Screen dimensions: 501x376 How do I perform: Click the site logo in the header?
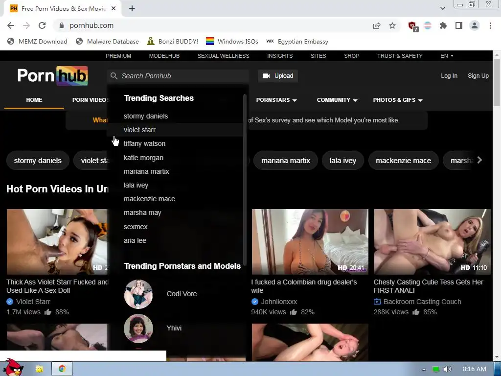tap(53, 76)
